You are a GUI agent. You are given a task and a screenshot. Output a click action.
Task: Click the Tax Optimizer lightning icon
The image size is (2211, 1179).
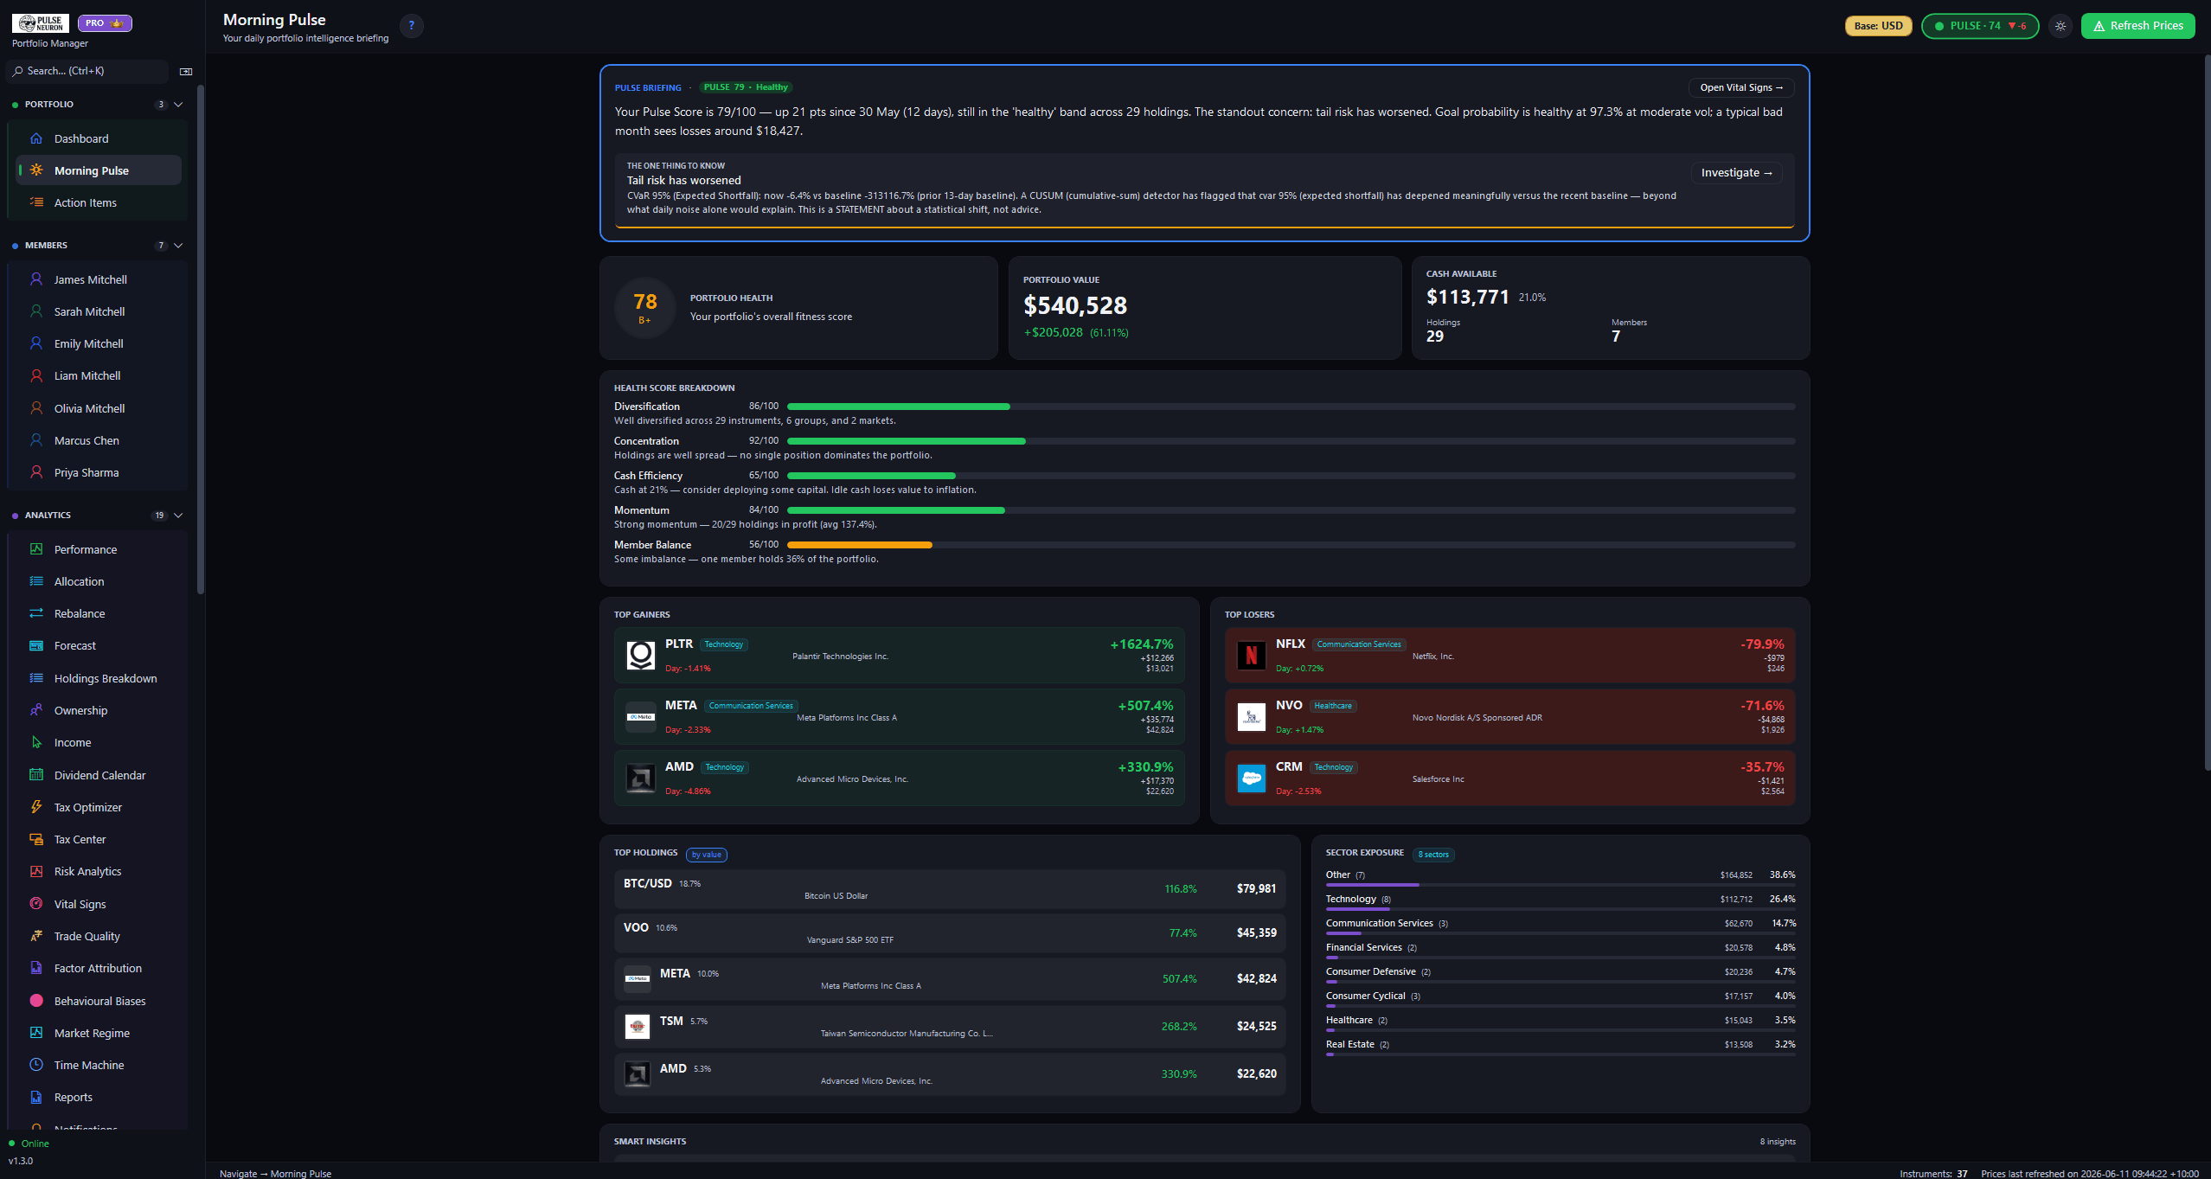pos(36,807)
